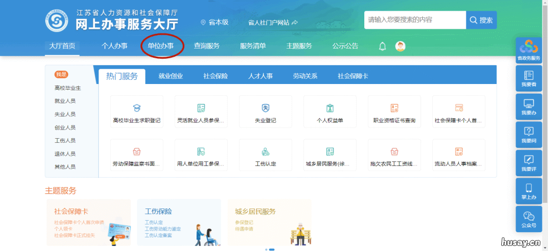
Task: Click the 个人权益单 clipboard icon
Action: pos(330,108)
